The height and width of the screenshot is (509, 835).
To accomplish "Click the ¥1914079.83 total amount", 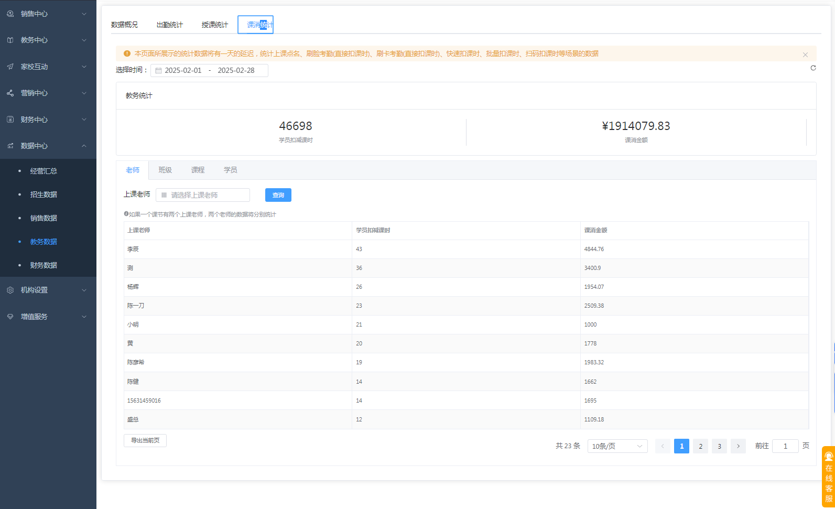I will 636,126.
